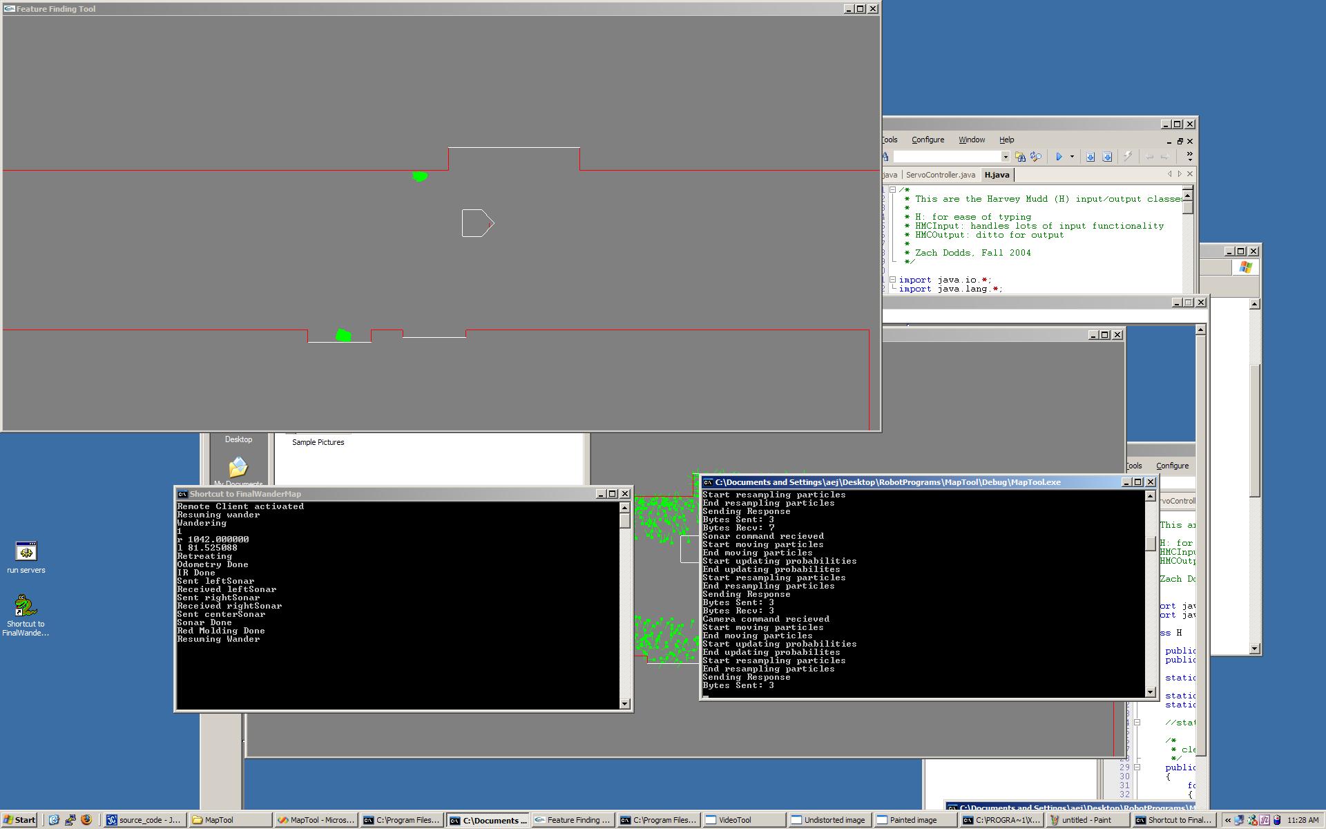Click the MapTool.exe console scrollbar thumb
The height and width of the screenshot is (829, 1326).
[x=1151, y=544]
